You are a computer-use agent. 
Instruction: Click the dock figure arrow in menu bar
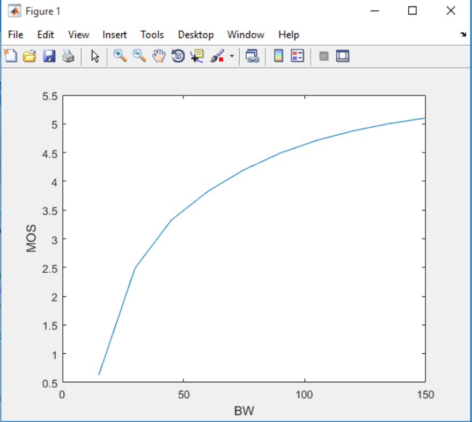pos(463,34)
